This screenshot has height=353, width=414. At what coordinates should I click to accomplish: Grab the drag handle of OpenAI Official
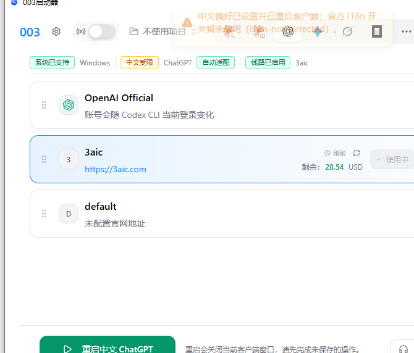pos(44,105)
